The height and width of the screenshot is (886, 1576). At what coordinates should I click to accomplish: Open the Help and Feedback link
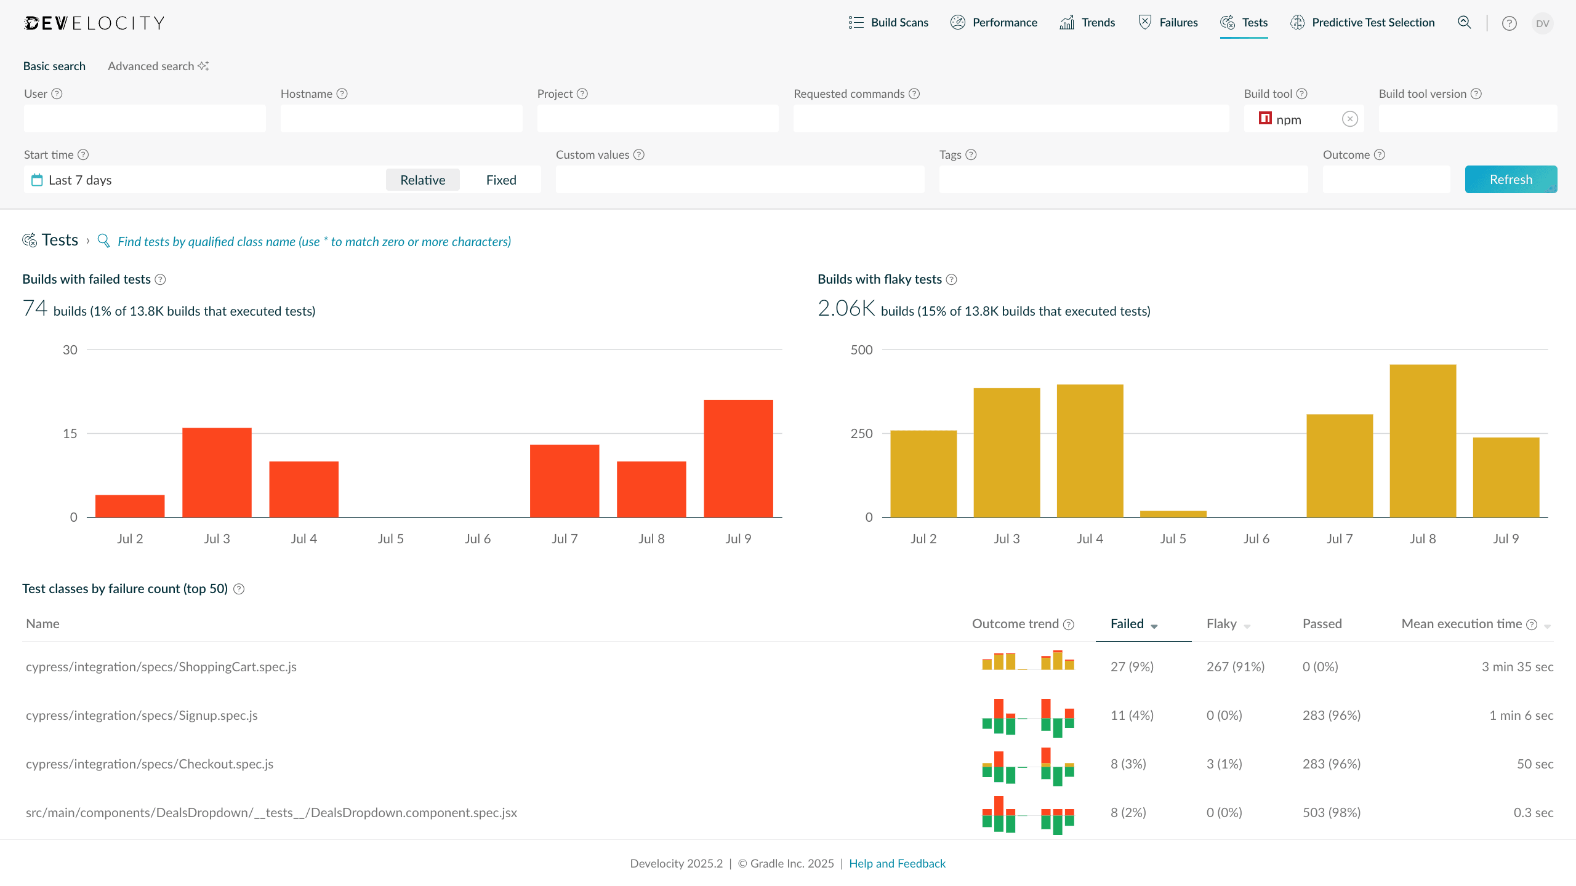coord(897,863)
